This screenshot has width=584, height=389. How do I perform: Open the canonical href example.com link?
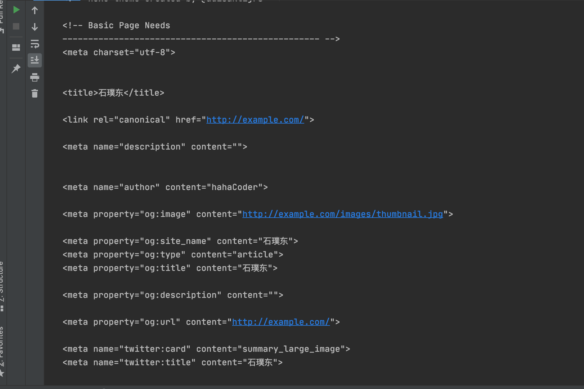[255, 120]
